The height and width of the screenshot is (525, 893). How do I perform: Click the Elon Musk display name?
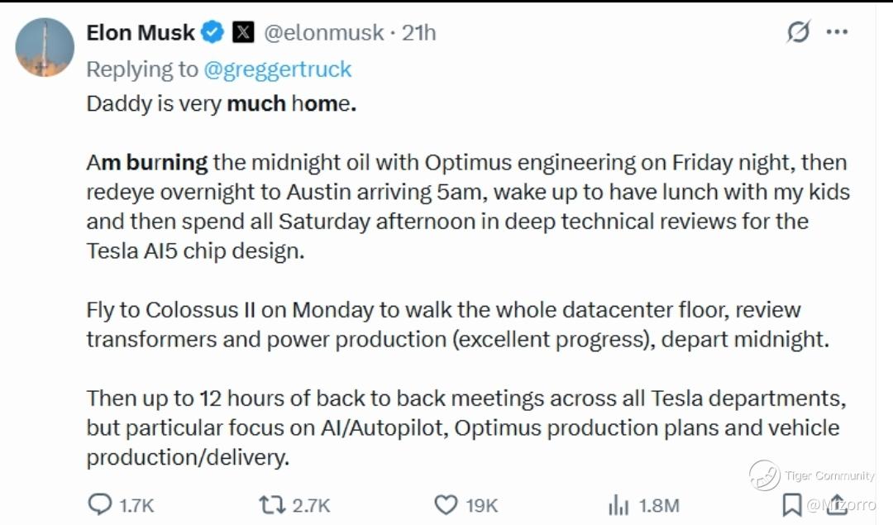point(141,33)
